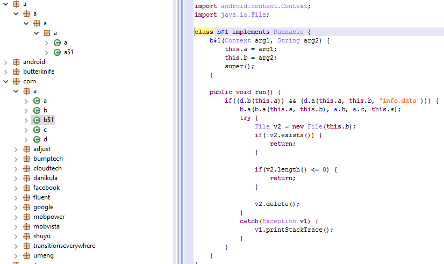Expand the adjust package node
This screenshot has width=444, height=264.
16,149
